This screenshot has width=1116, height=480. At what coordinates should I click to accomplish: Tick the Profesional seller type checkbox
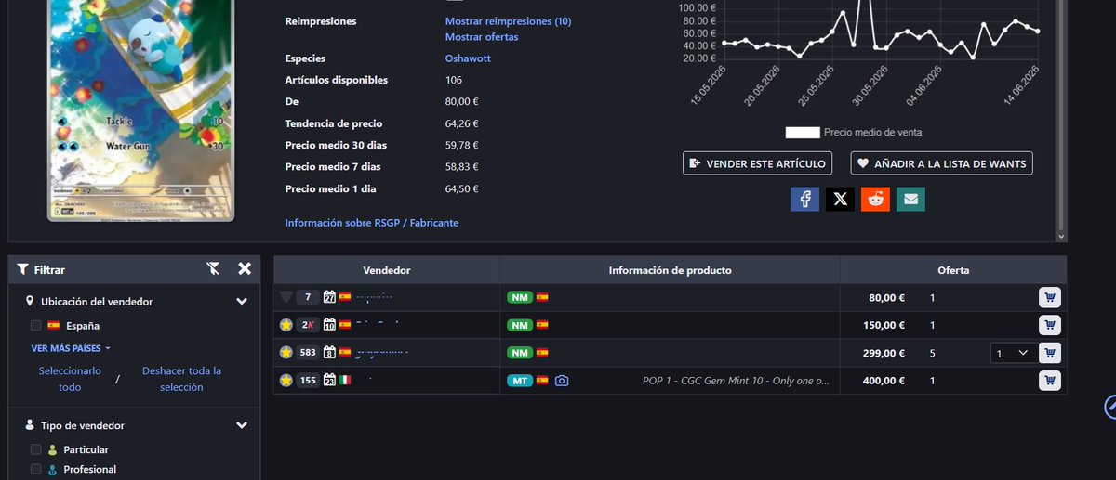point(35,469)
